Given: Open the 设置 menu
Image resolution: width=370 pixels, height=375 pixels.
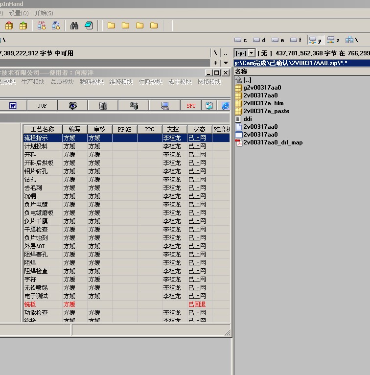Looking at the screenshot, I should (19, 13).
